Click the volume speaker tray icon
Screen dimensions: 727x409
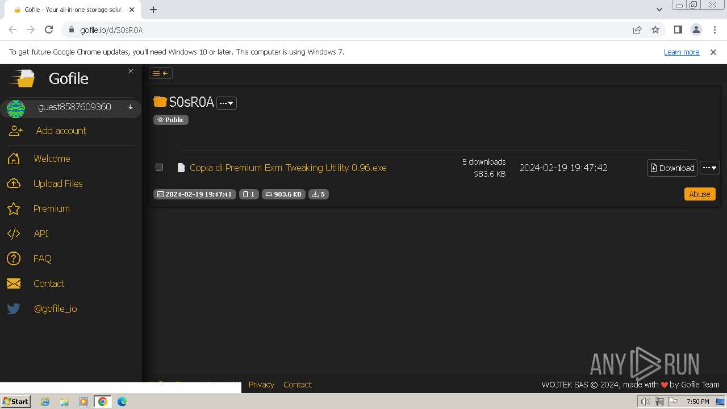(646, 402)
